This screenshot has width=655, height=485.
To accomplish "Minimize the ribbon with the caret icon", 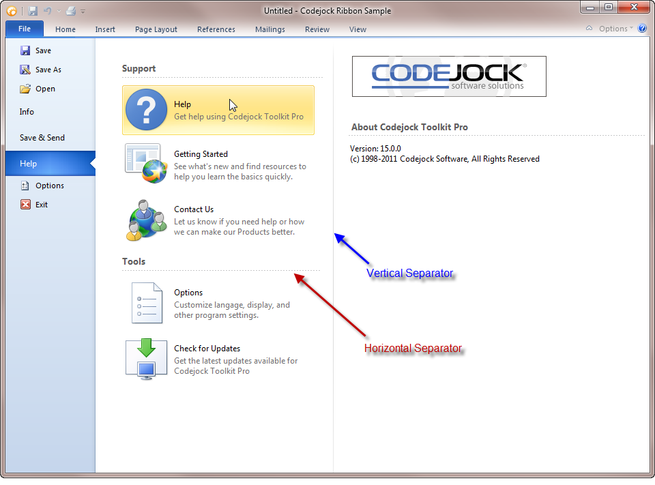I will click(x=589, y=28).
